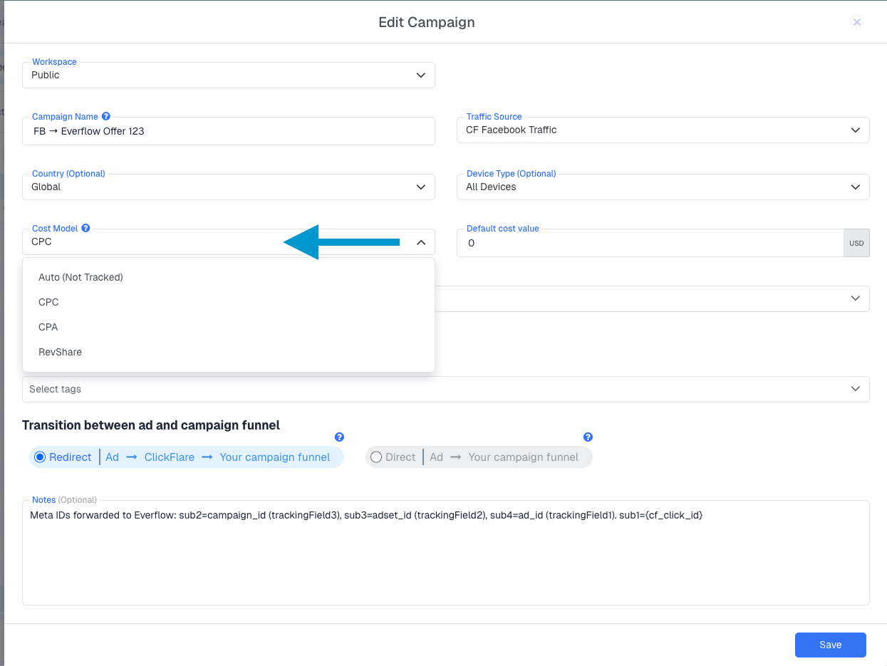Click into the Campaign Name field
The height and width of the screenshot is (666, 887).
[228, 132]
